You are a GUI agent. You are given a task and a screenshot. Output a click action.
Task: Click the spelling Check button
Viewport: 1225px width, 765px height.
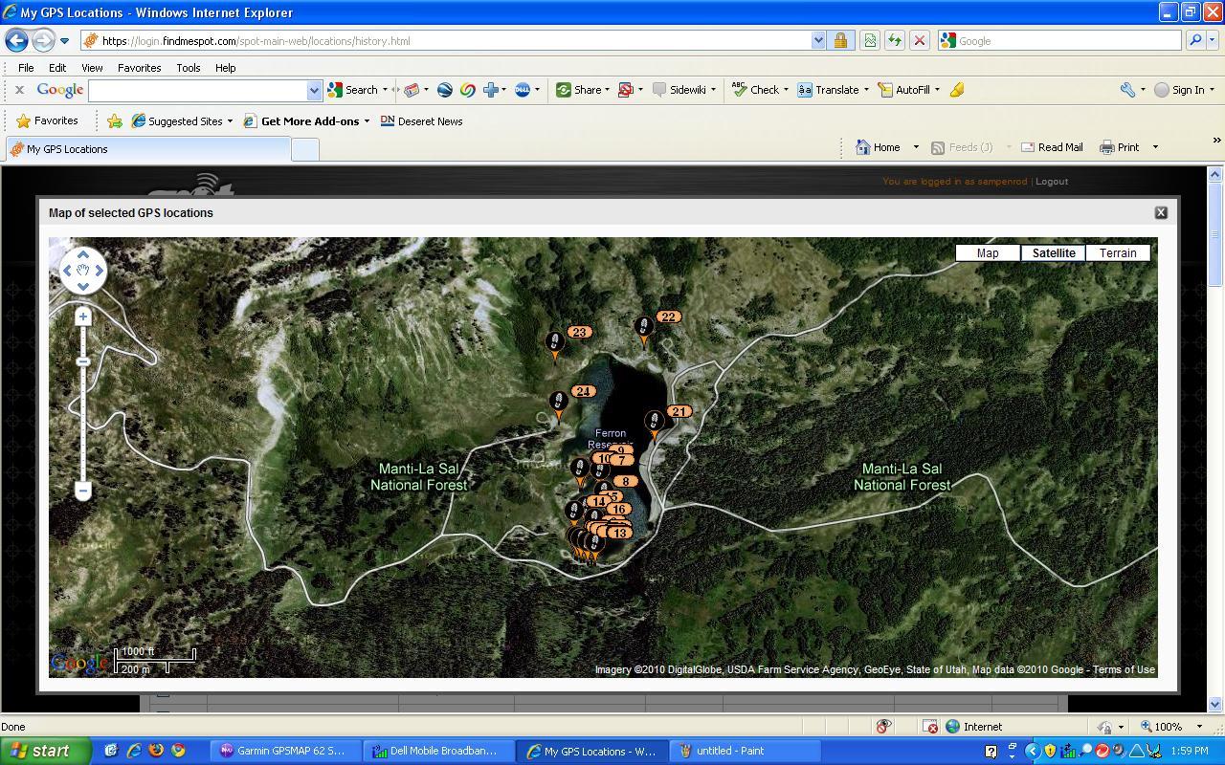point(755,90)
